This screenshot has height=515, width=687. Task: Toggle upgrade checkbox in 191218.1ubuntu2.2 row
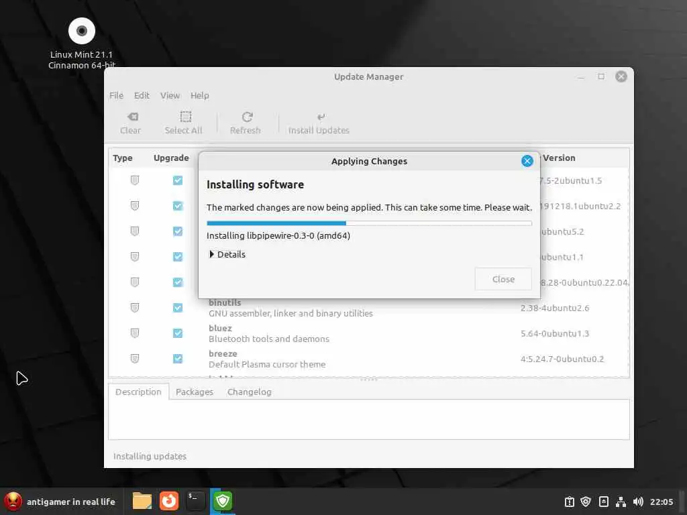(x=177, y=206)
